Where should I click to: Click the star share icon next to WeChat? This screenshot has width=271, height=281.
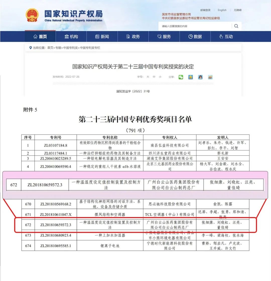pyautogui.click(x=190, y=77)
